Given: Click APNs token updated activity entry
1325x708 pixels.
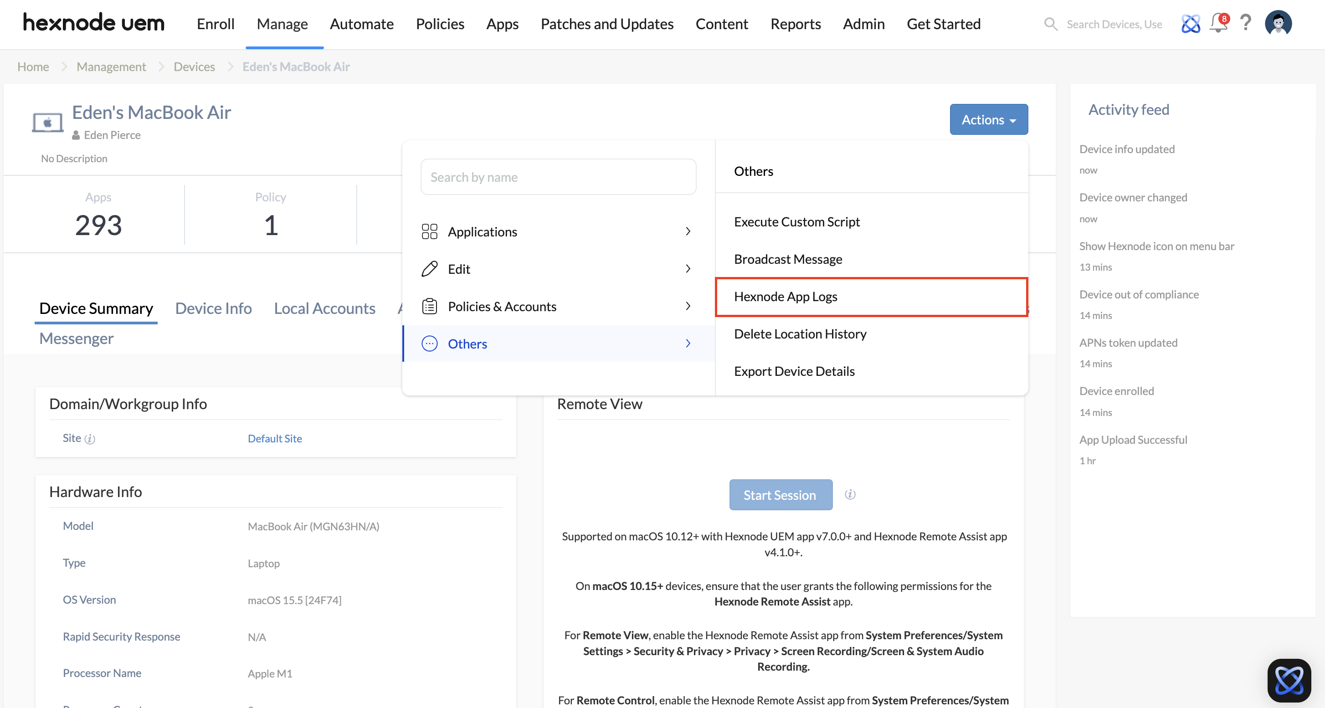Looking at the screenshot, I should [1128, 343].
